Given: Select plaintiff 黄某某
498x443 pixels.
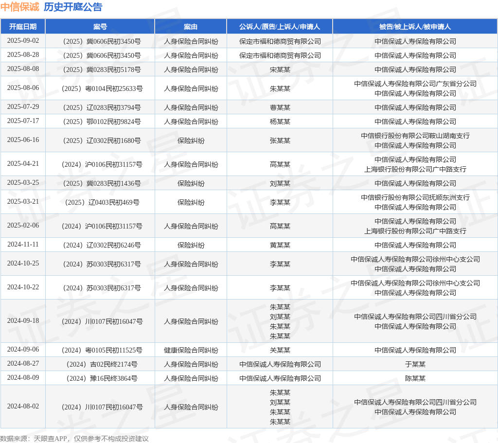Looking at the screenshot, I should pos(280,245).
